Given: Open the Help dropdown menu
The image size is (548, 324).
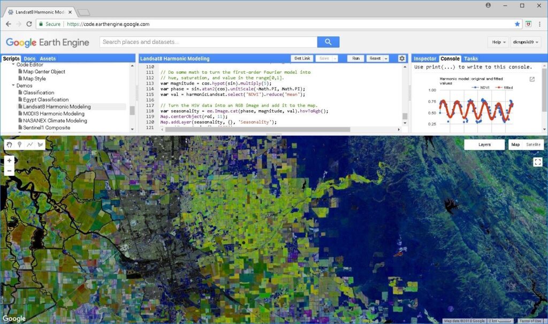Looking at the screenshot, I should click(x=498, y=42).
